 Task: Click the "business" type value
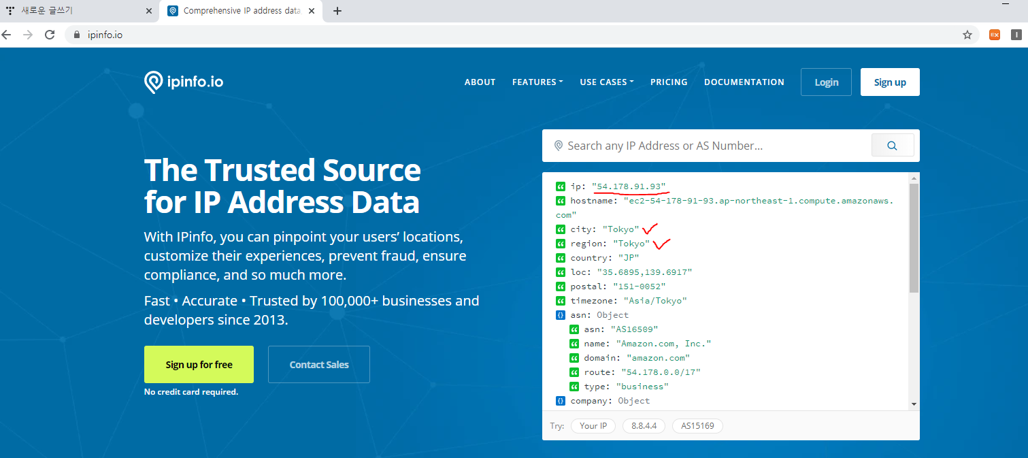coord(642,387)
